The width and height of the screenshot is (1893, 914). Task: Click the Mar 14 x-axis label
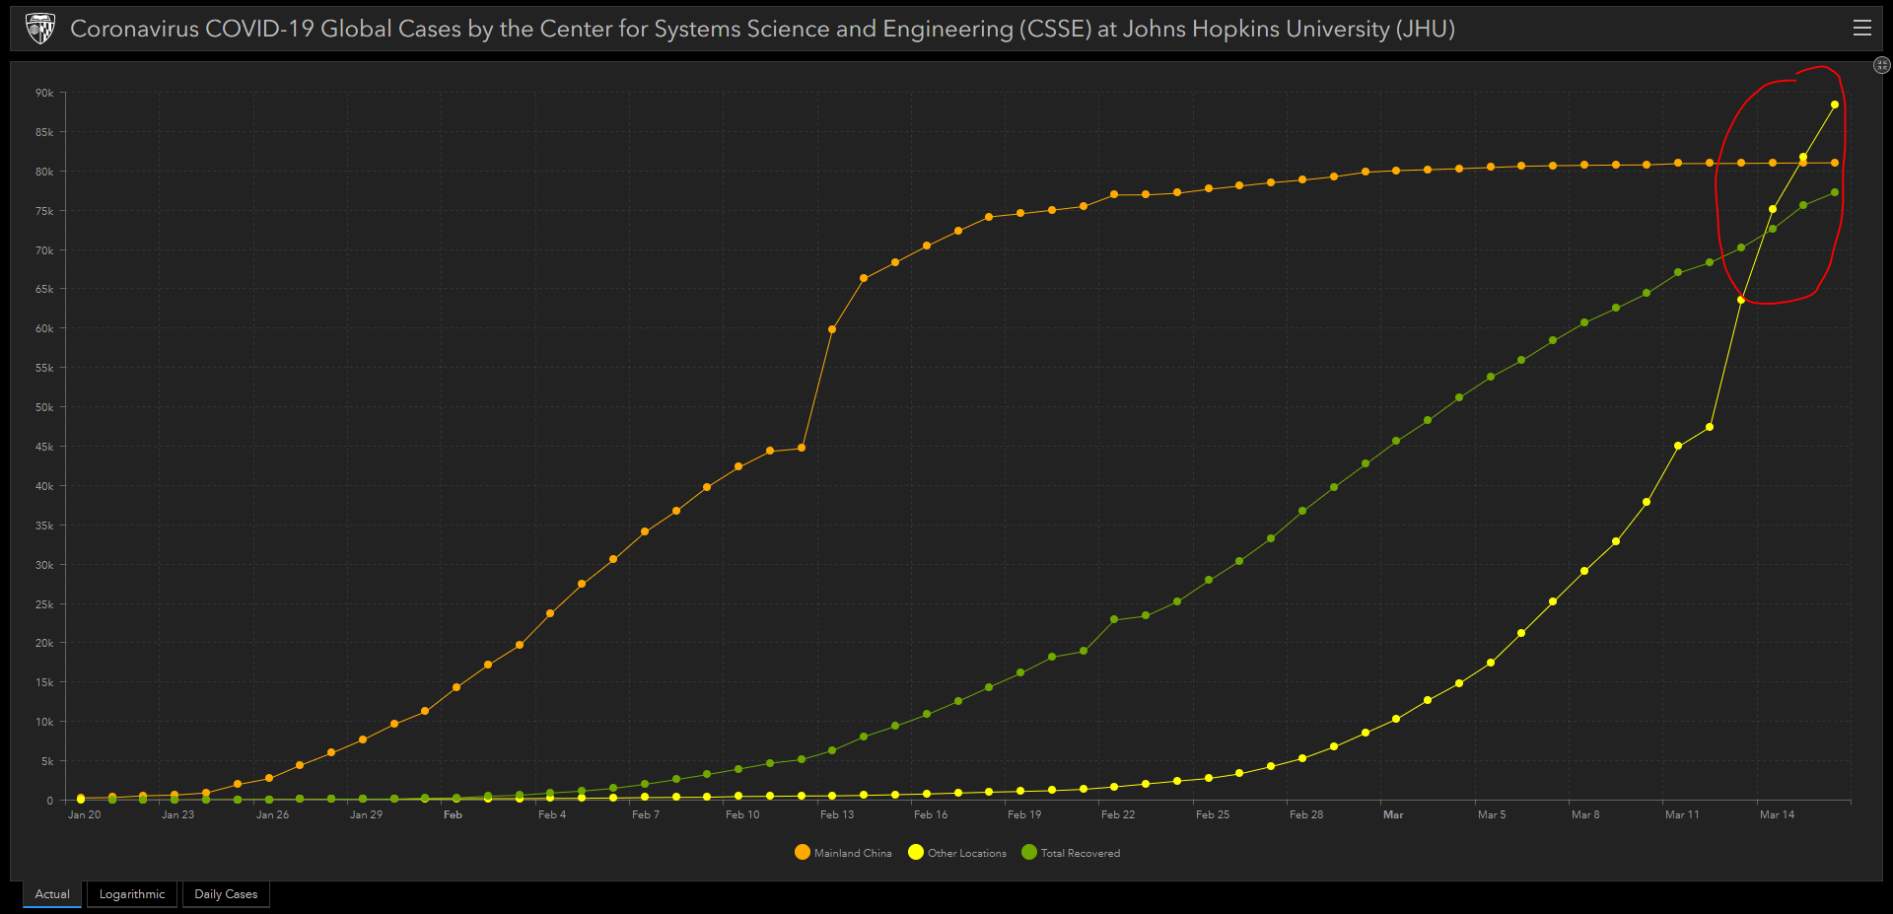[x=1777, y=814]
